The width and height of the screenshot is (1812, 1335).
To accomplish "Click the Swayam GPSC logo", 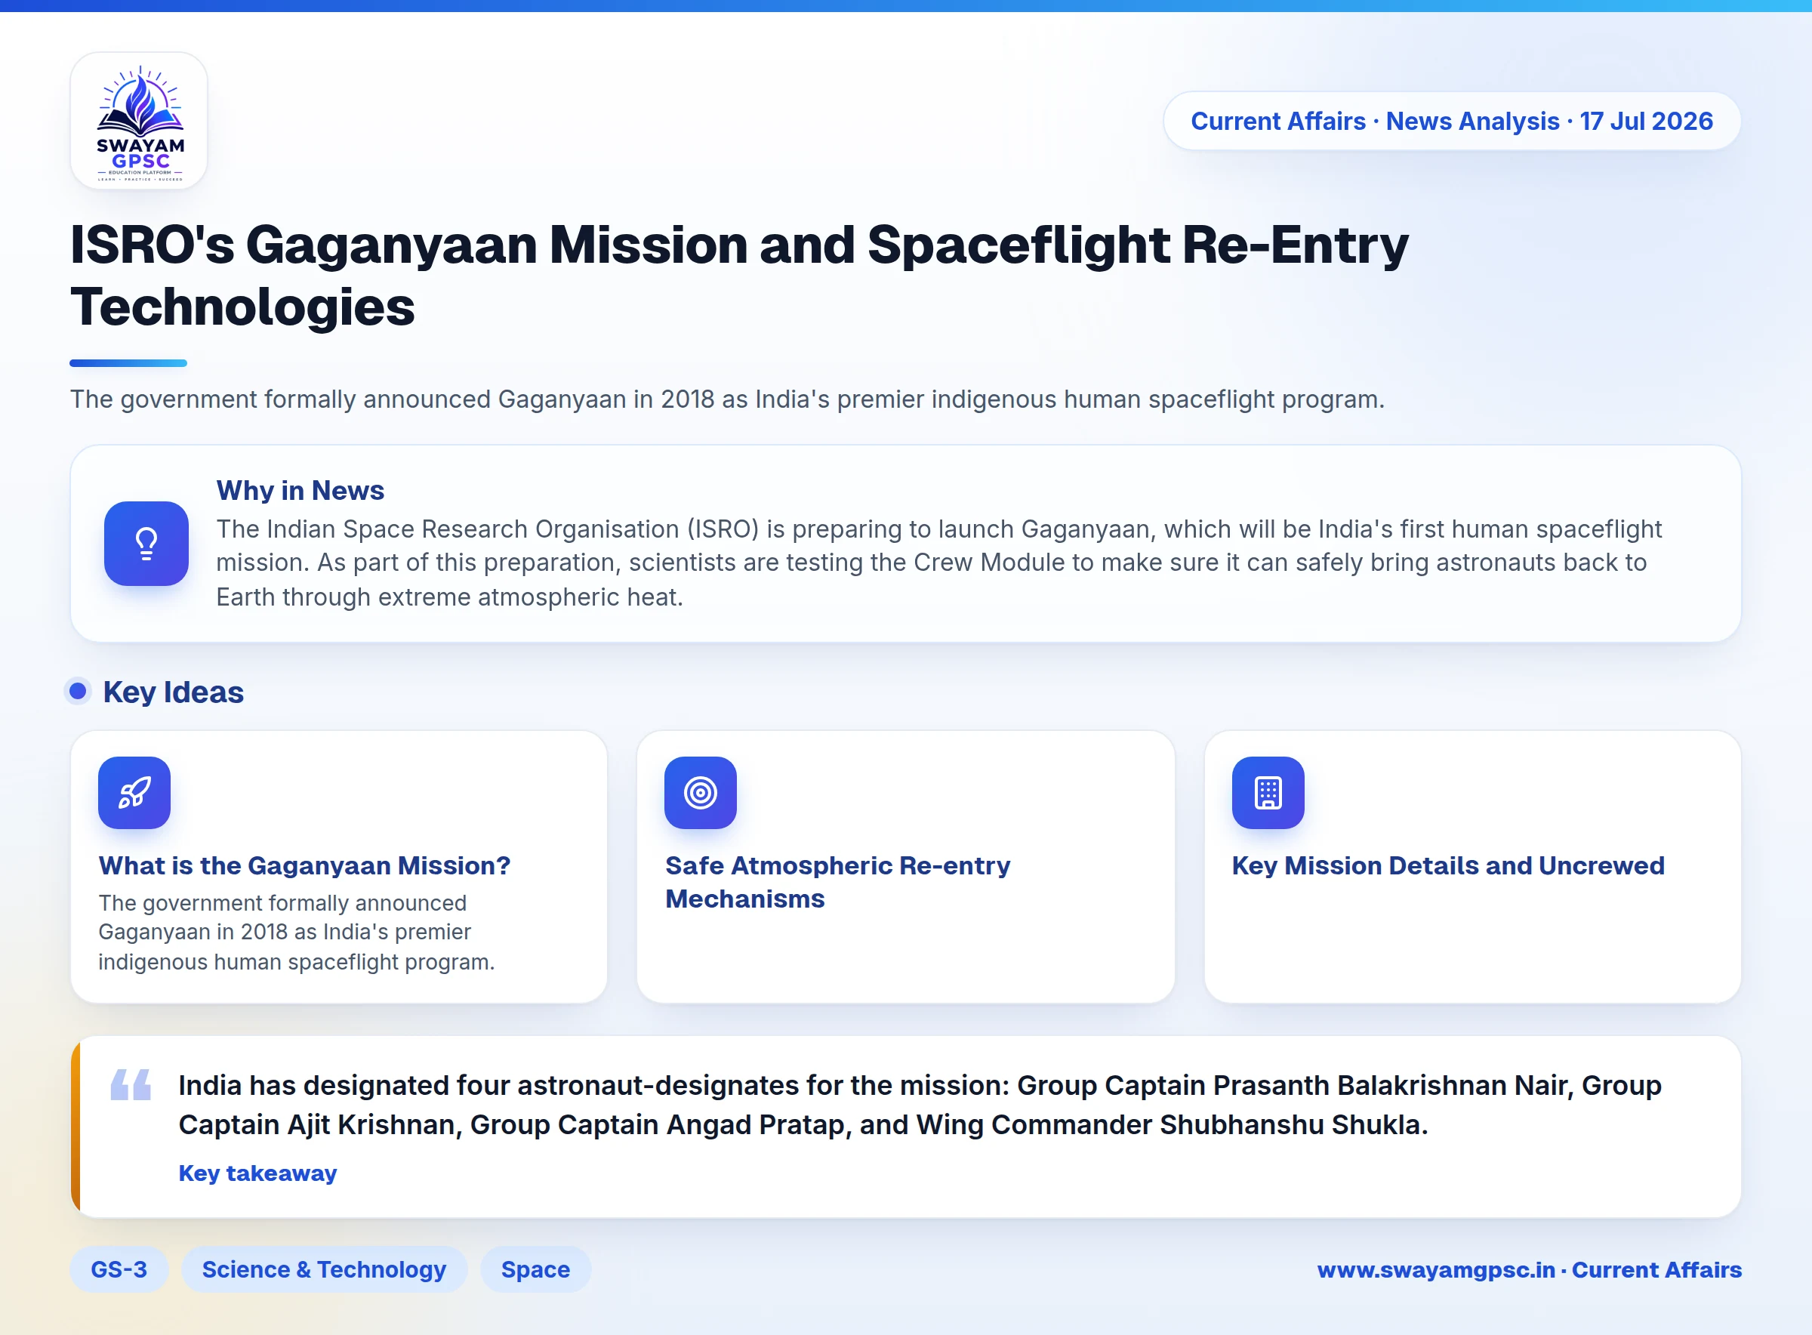I will 139,122.
